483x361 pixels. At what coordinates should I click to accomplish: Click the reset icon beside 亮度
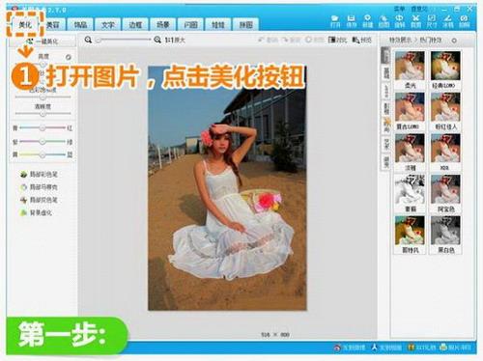(x=69, y=57)
